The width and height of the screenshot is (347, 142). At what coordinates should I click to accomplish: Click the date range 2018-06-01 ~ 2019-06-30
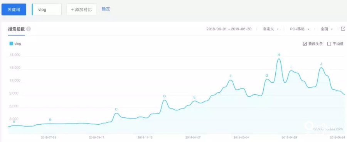click(x=229, y=29)
